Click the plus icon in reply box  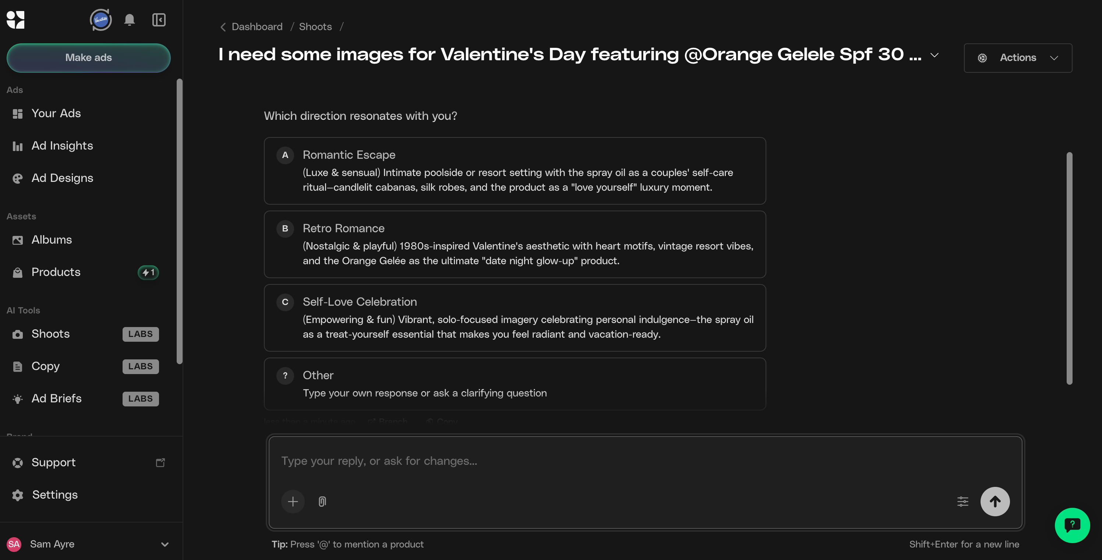(293, 502)
